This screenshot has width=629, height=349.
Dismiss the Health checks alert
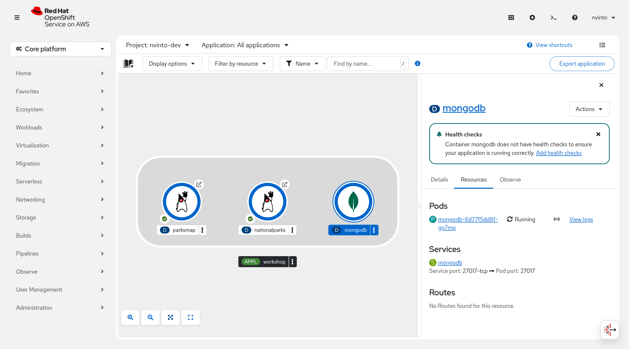pyautogui.click(x=598, y=134)
